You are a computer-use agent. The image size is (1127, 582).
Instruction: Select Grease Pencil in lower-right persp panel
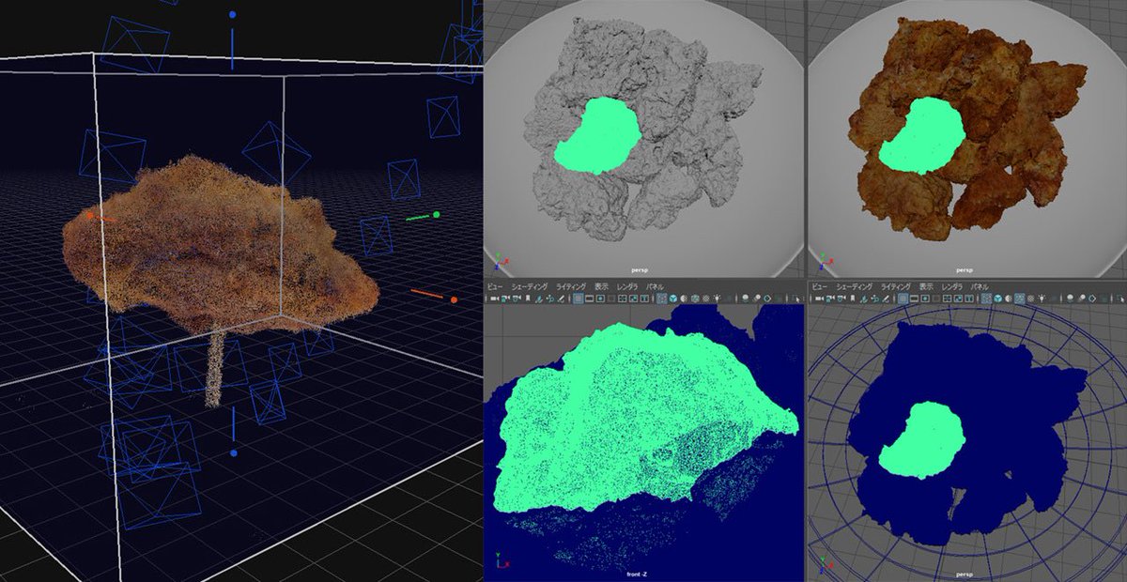click(x=884, y=299)
